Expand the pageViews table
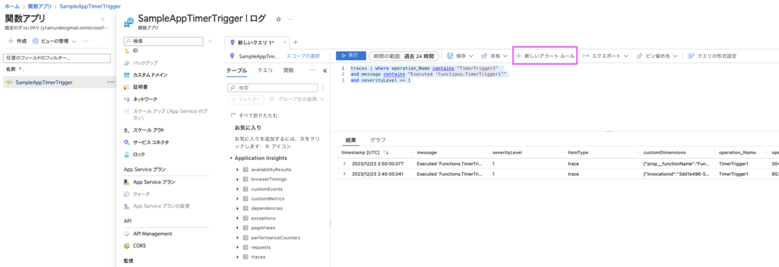779x267 pixels. point(238,227)
